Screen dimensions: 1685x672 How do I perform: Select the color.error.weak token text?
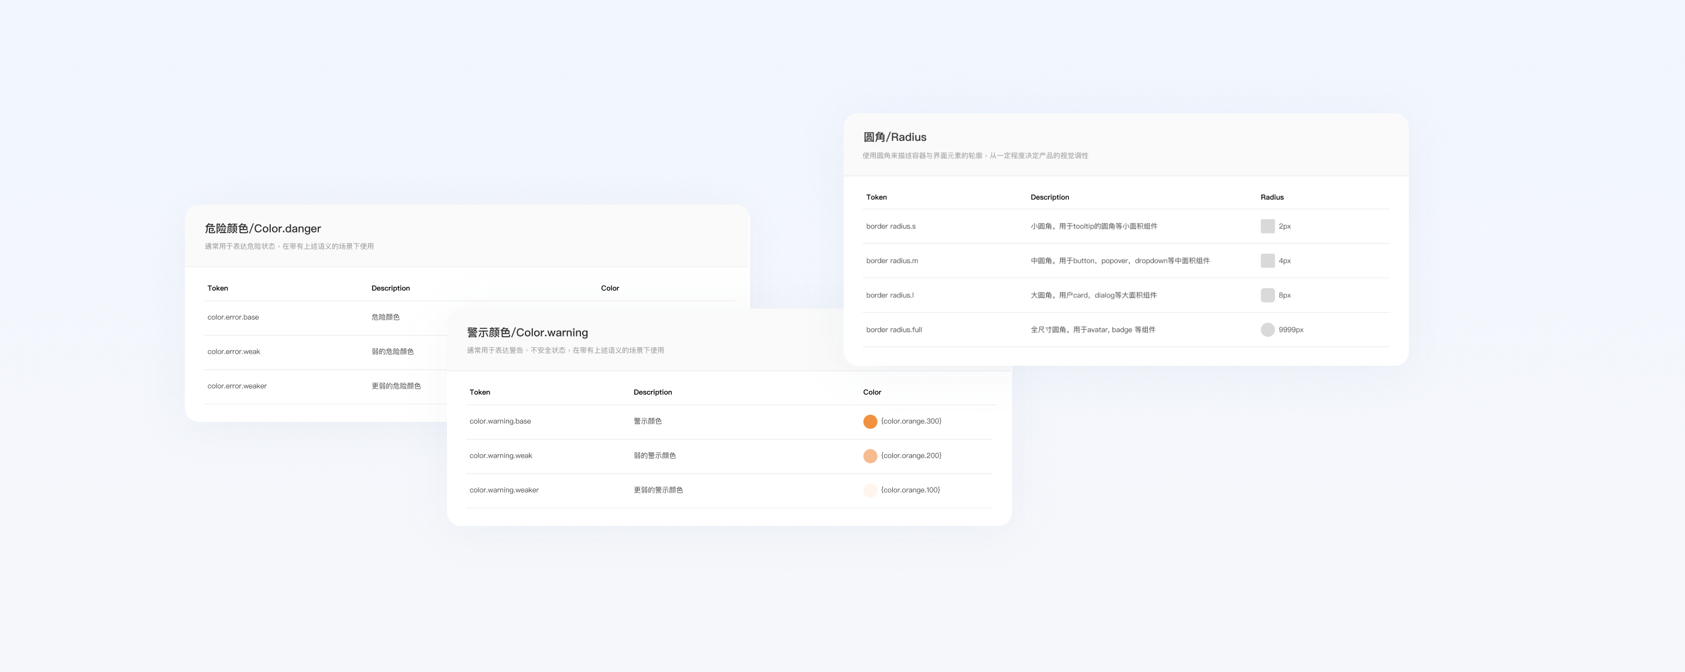[232, 351]
